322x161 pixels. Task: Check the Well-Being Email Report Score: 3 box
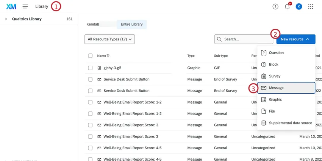click(x=90, y=125)
